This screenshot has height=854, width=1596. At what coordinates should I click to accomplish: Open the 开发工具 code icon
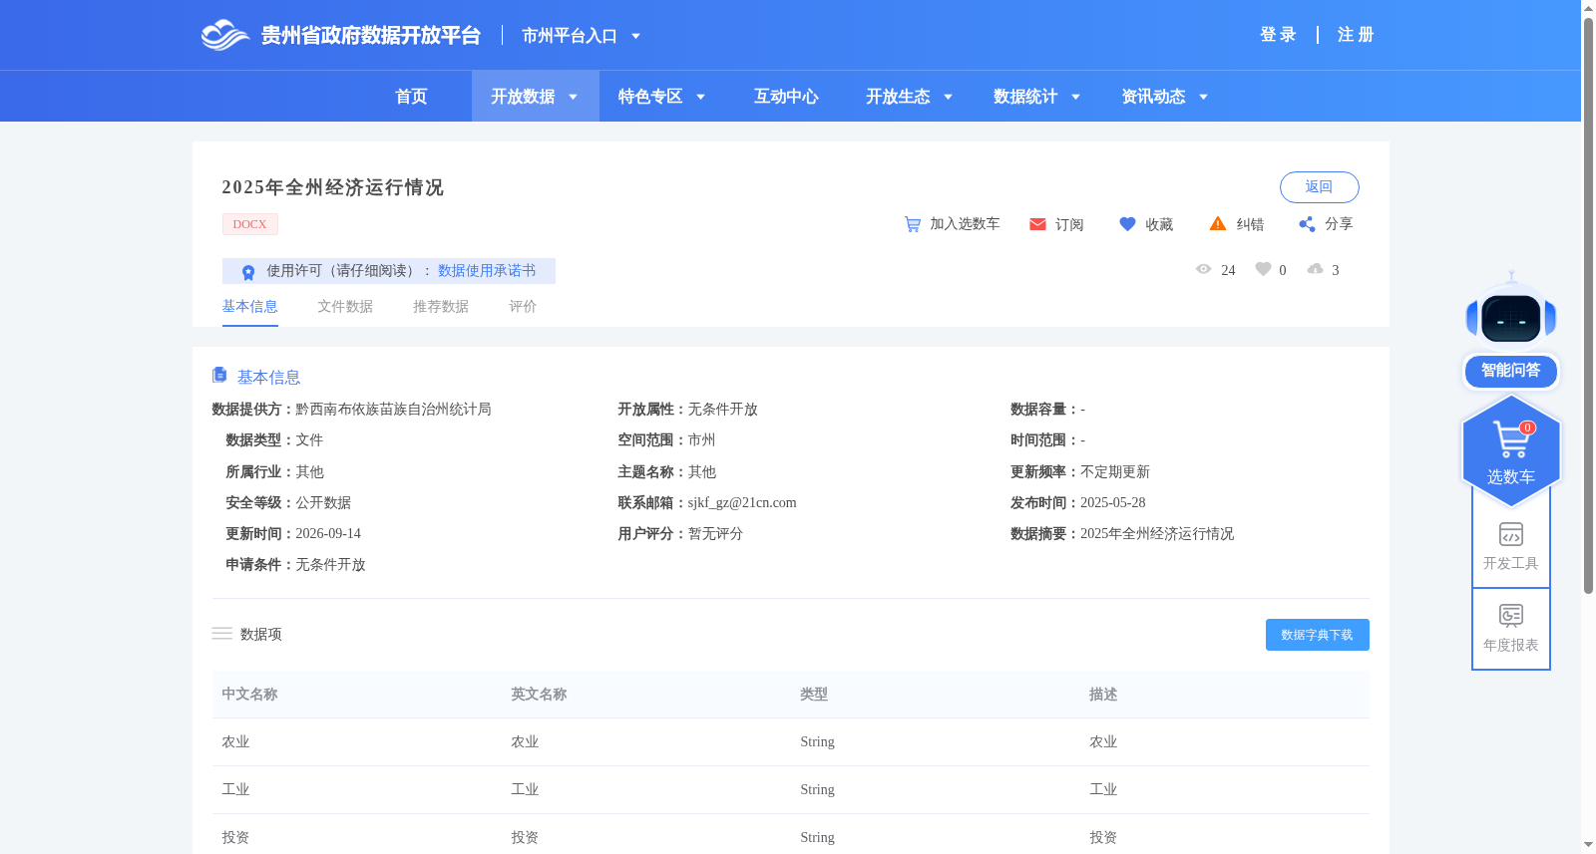(1511, 534)
